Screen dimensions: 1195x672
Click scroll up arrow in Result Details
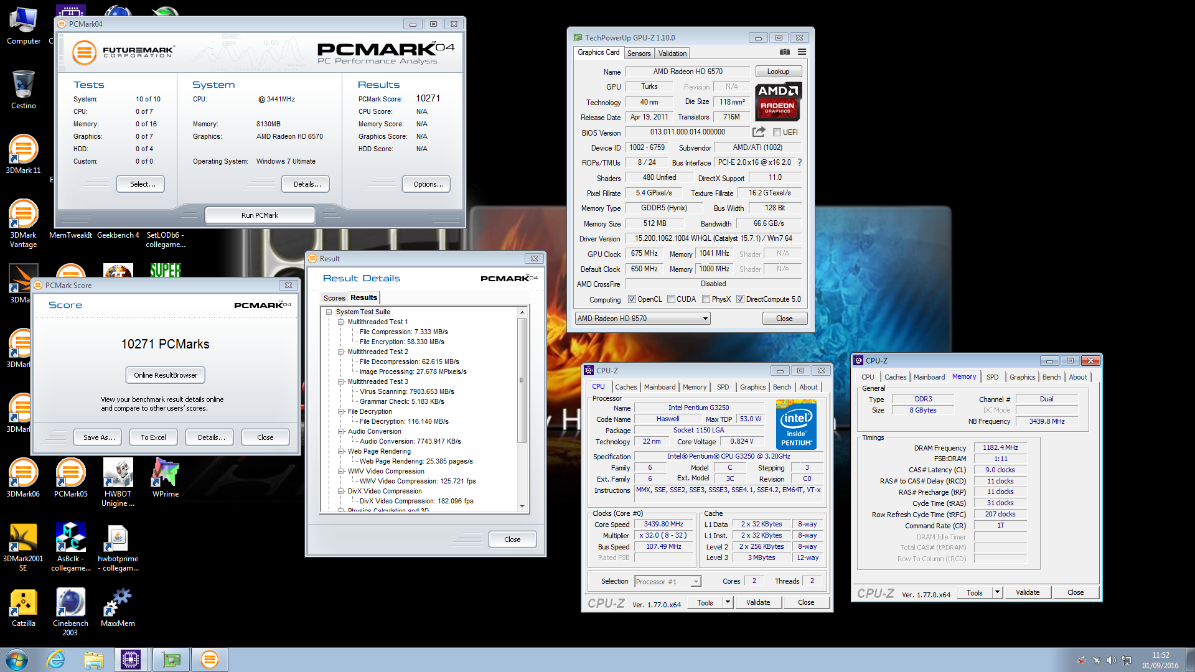click(522, 312)
